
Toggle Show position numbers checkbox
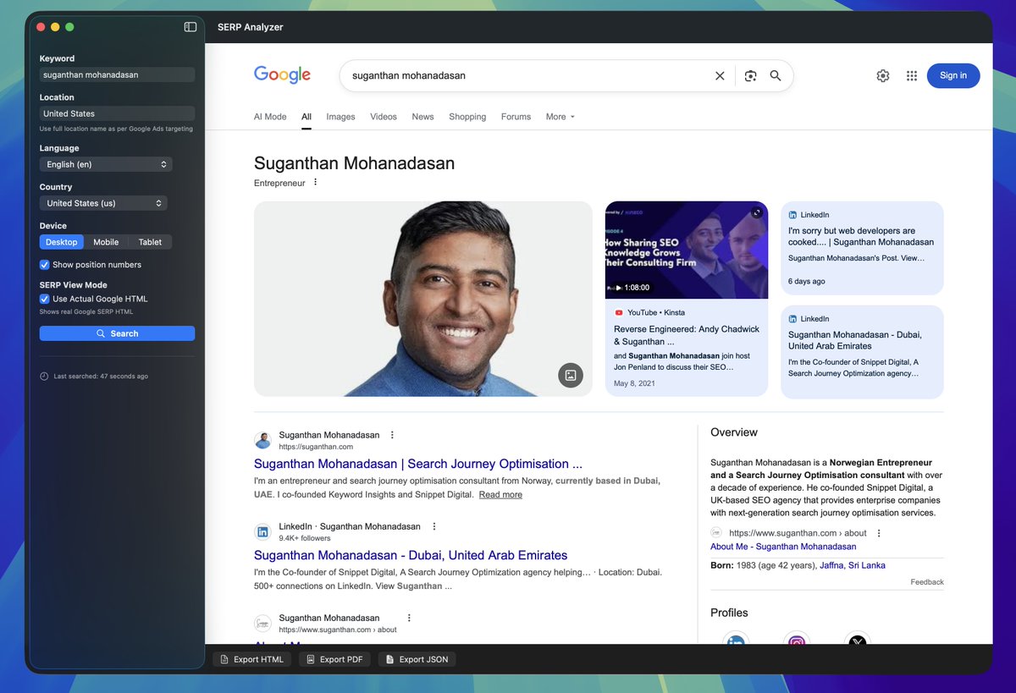(x=45, y=265)
